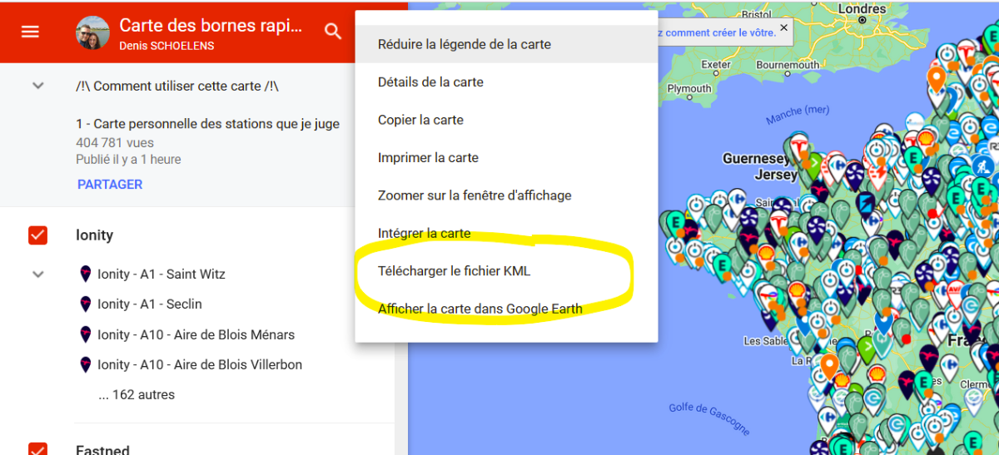Collapse the Ionity stations list chevron

coord(37,274)
